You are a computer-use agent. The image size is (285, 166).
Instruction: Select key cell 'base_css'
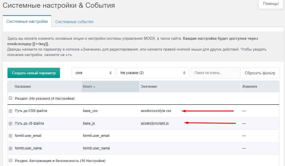click(x=90, y=111)
